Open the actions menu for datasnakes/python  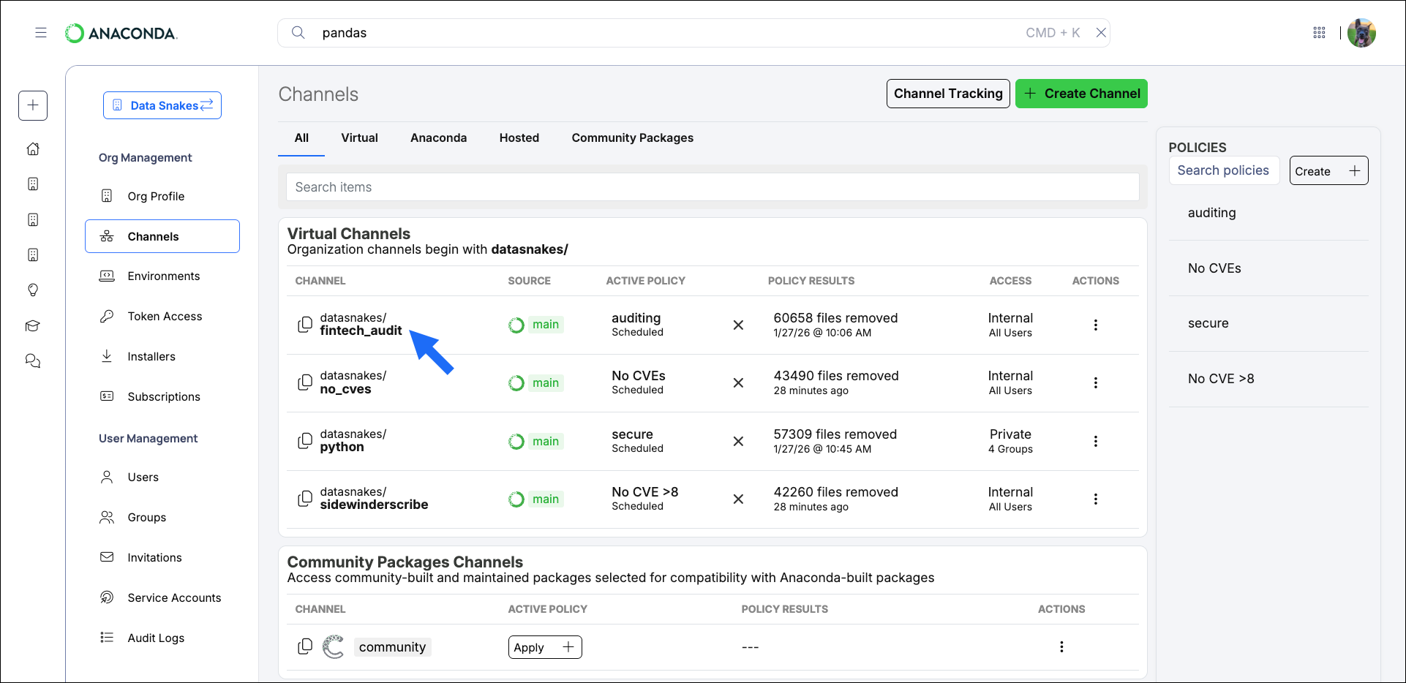coord(1095,441)
